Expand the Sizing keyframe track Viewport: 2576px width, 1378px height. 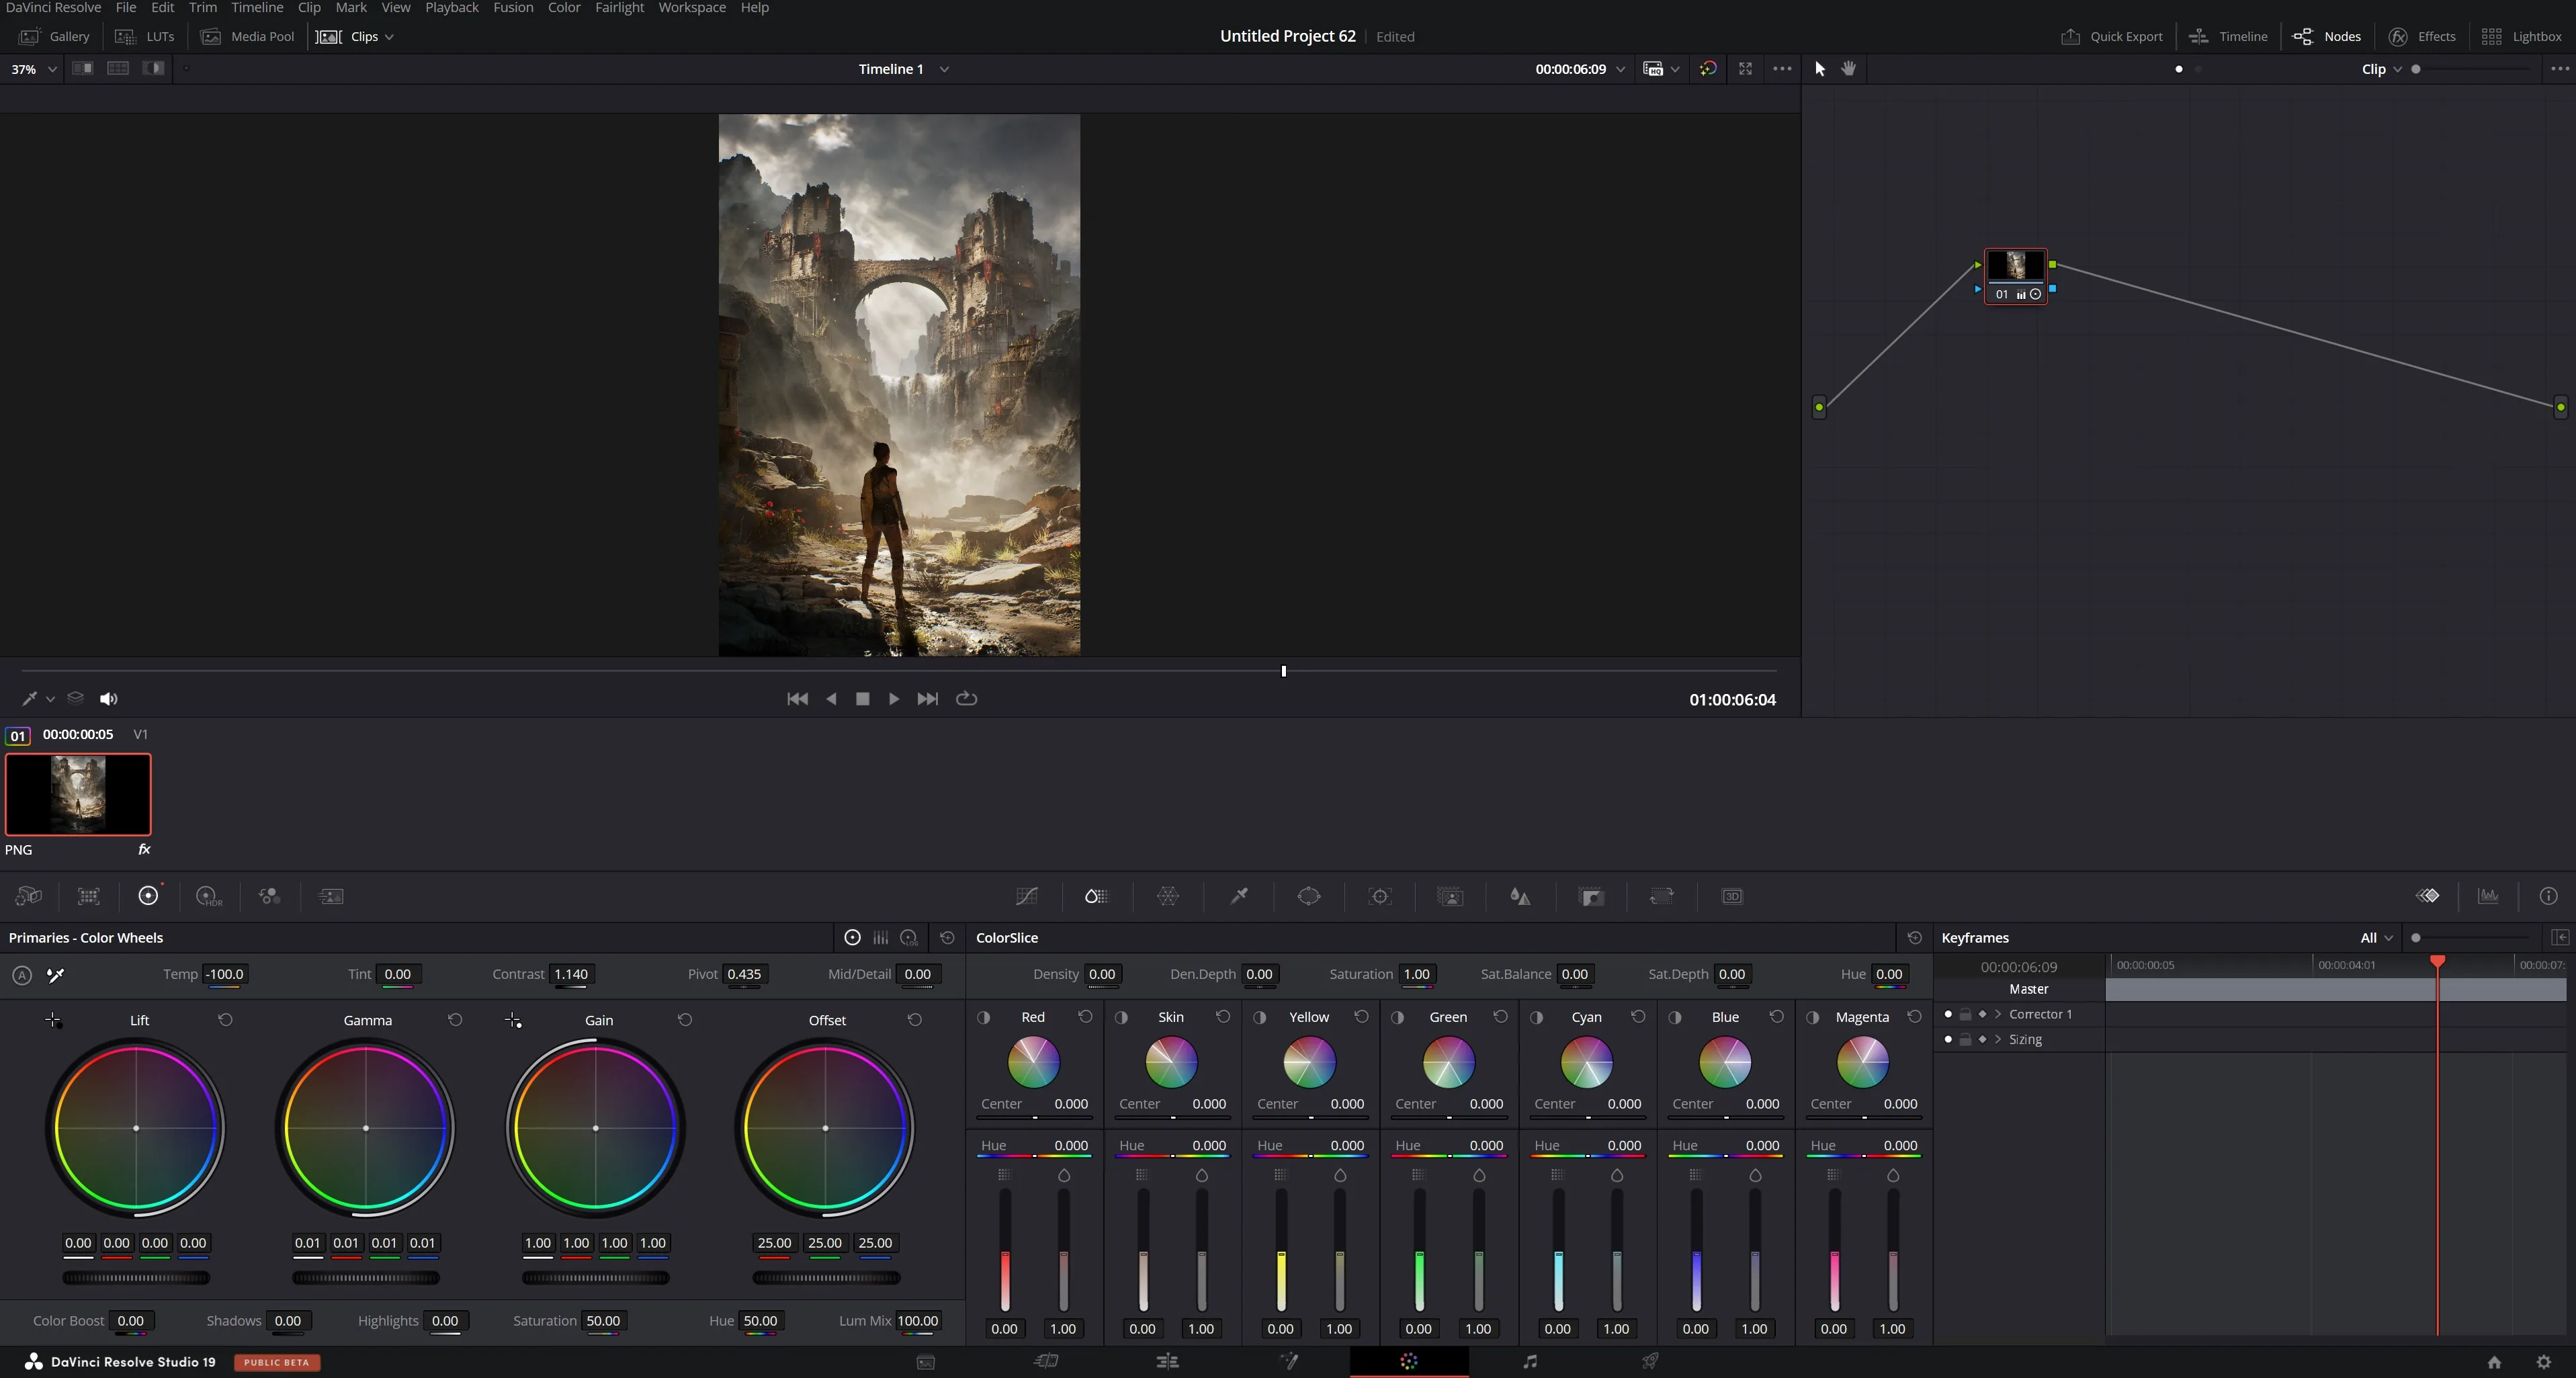(x=1998, y=1039)
